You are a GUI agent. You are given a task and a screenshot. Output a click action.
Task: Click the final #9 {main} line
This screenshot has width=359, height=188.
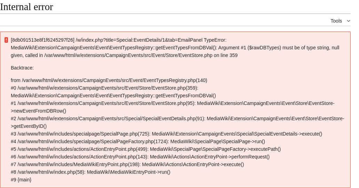21,180
